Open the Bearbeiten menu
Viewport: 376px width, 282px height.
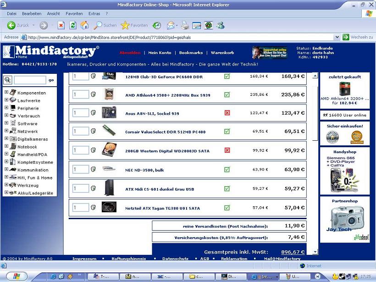pos(32,14)
